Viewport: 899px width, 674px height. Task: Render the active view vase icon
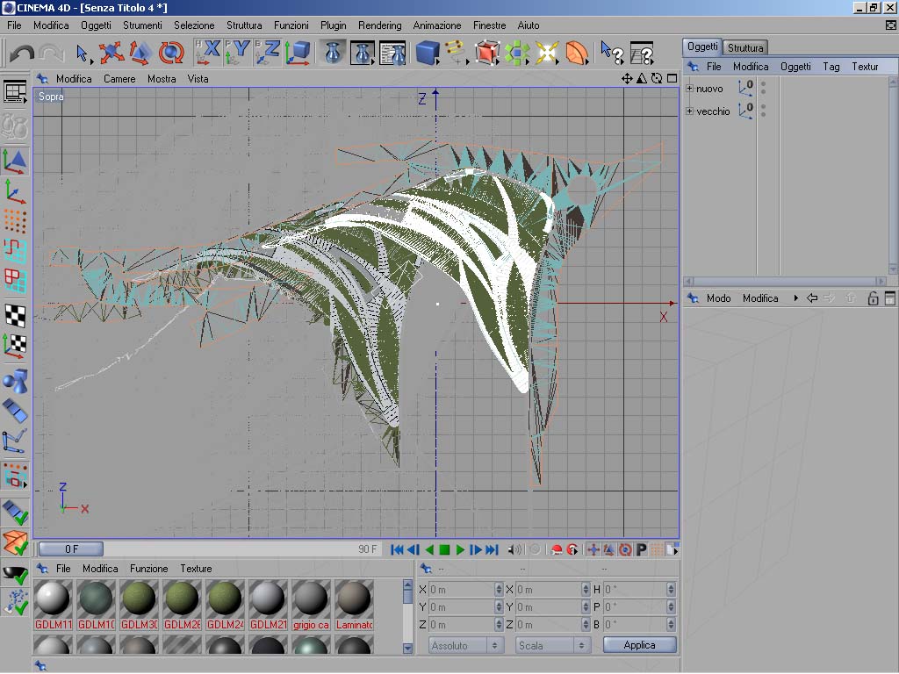[x=333, y=53]
